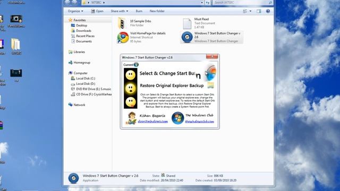Click the Explorer help icon

(x=268, y=11)
